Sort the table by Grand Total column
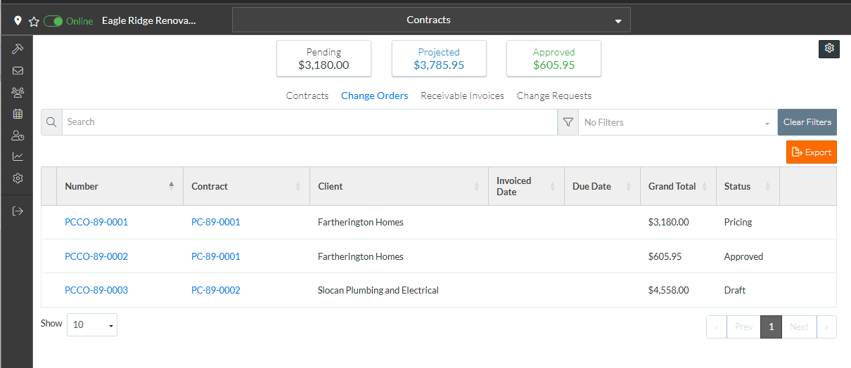Screen dimensions: 851x368 coord(677,186)
